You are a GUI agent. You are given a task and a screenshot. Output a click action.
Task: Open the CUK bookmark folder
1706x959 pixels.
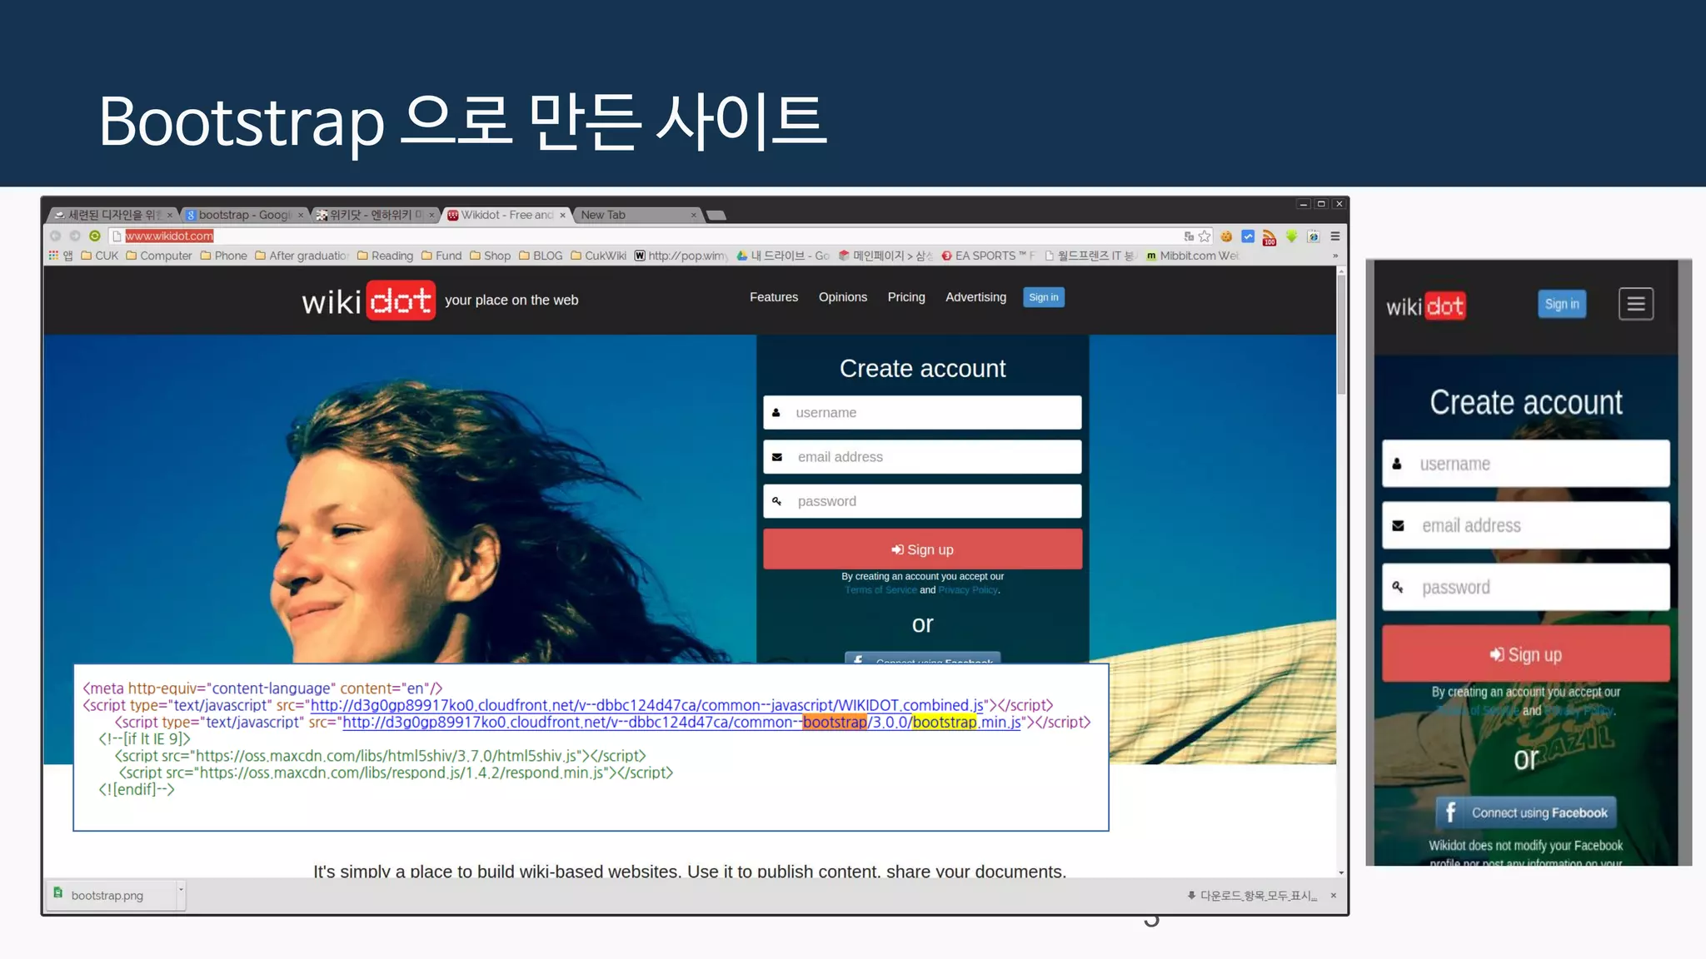point(100,256)
